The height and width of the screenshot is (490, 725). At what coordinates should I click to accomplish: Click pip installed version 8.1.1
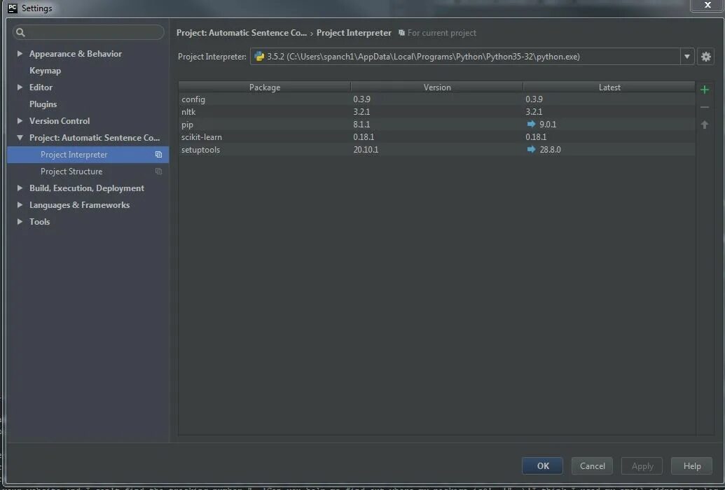[361, 125]
